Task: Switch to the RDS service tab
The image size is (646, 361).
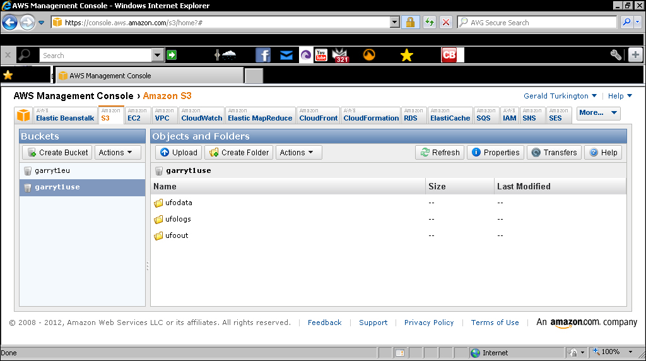Action: (413, 115)
